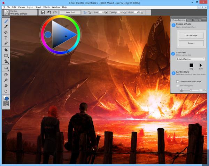The width and height of the screenshot is (209, 166).
Task: Select the Crop tool
Action: click(6, 50)
